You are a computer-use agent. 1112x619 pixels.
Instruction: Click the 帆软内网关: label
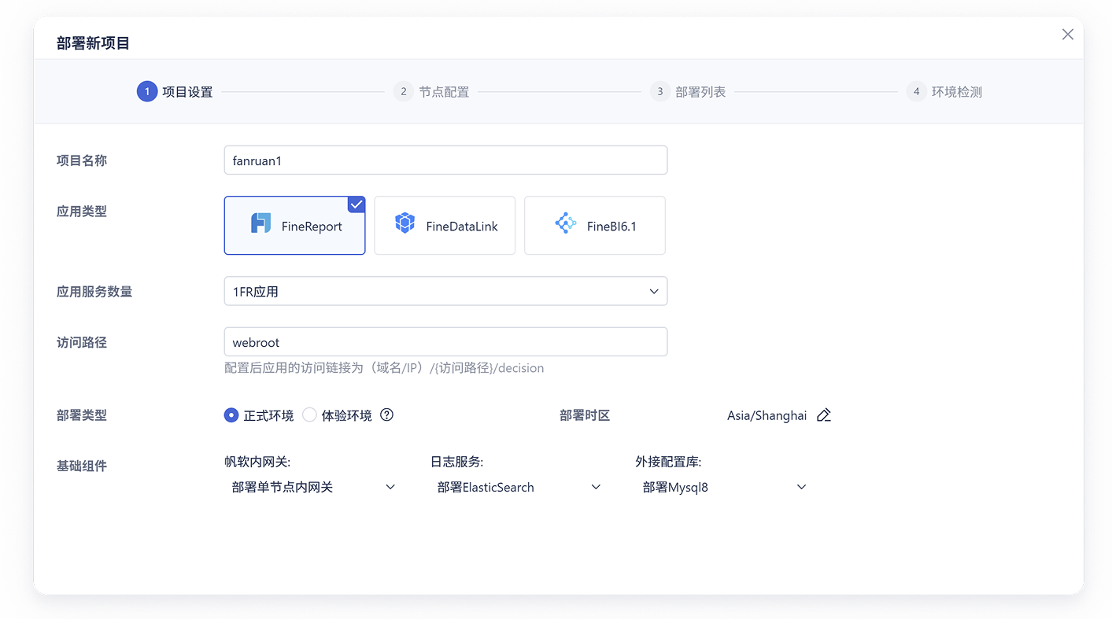point(257,462)
